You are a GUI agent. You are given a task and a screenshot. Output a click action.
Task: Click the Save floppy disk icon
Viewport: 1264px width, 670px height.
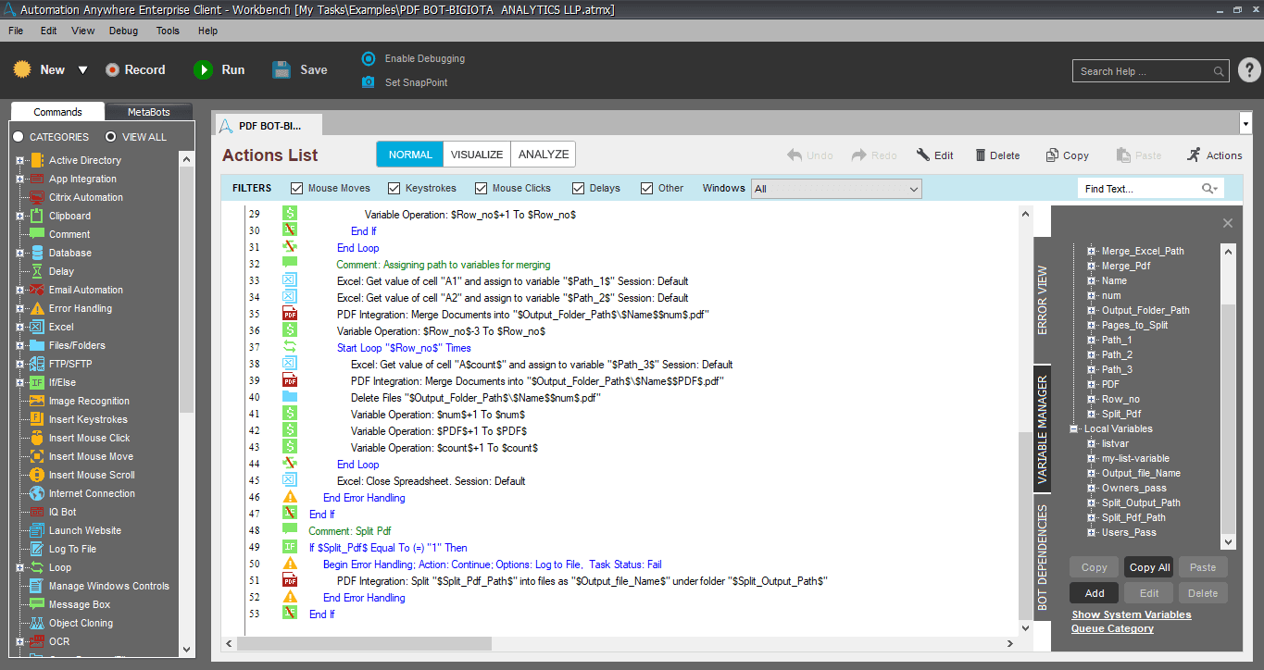pyautogui.click(x=282, y=69)
